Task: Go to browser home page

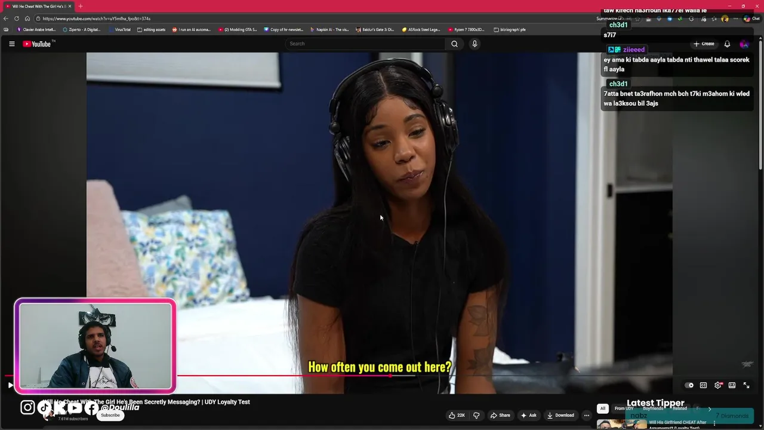Action: (x=27, y=19)
